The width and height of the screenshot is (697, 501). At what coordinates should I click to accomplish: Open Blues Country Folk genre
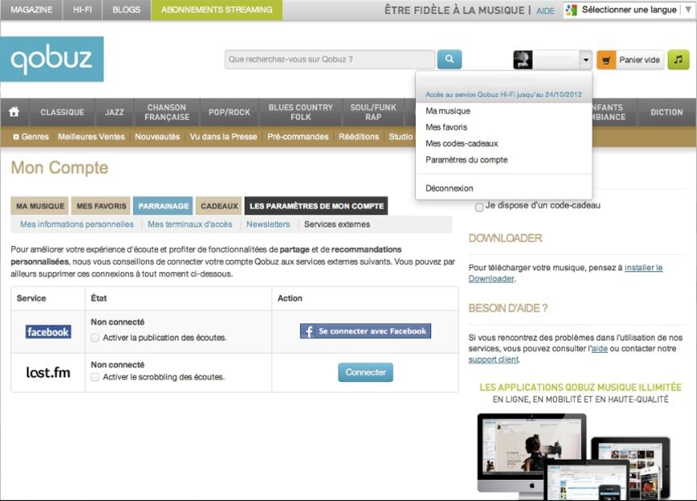coord(301,113)
